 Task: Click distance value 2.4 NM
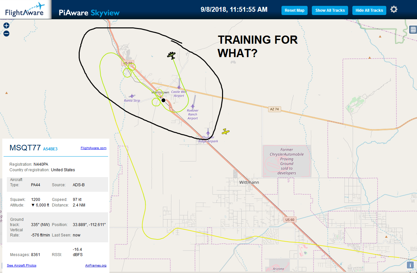(80, 205)
